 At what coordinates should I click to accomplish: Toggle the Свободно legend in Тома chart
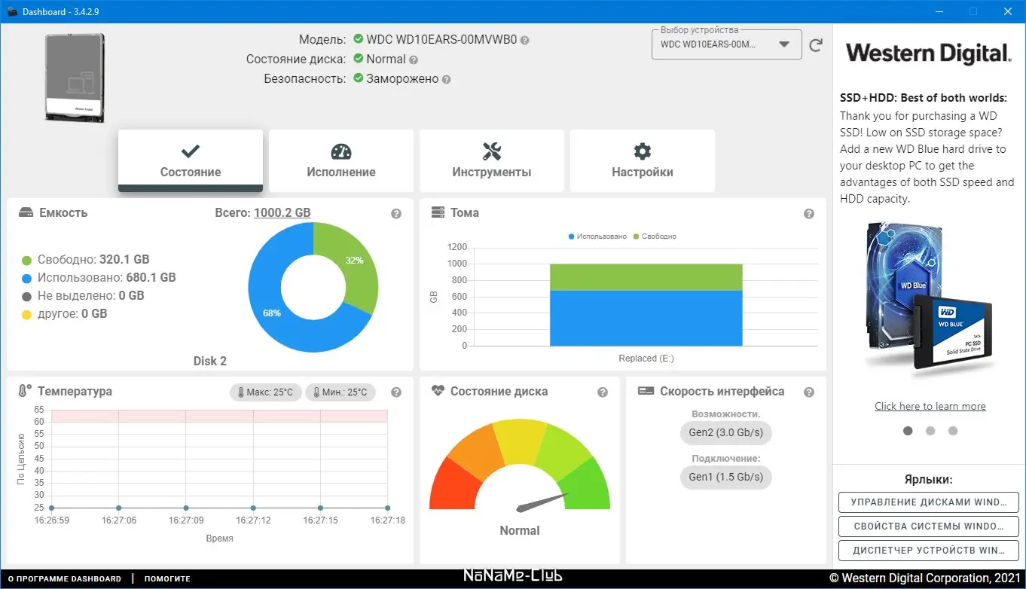click(655, 237)
